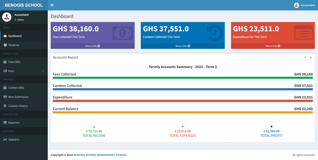This screenshot has width=318, height=160.
Task: Click the red total expenses down arrow
Action: coord(183,127)
